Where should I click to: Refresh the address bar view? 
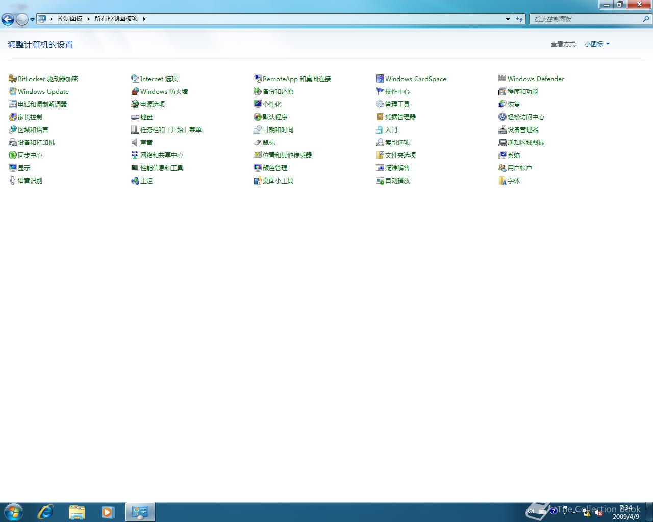519,19
